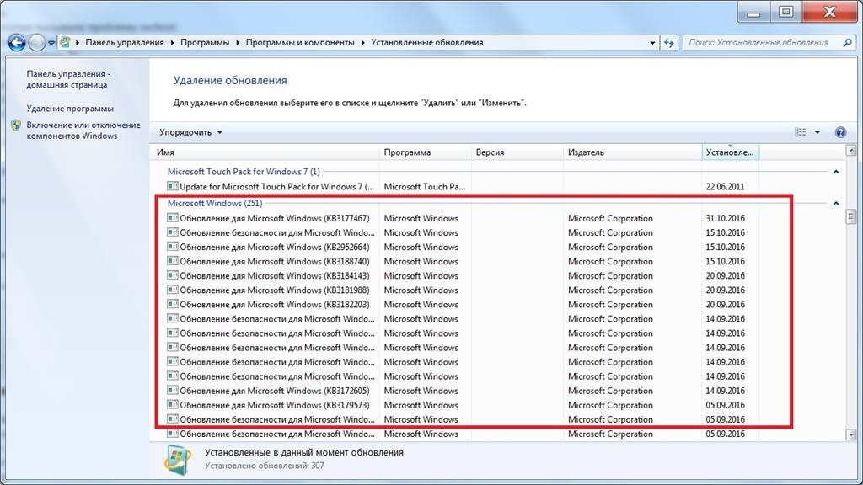Image resolution: width=863 pixels, height=485 pixels.
Task: Open Включение или отключение компонентов Windows link
Action: tap(83, 131)
